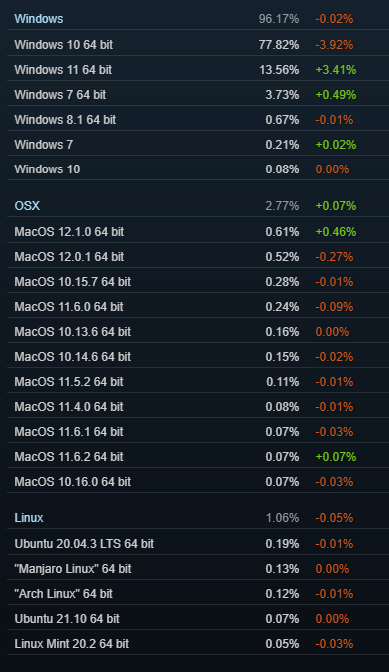
Task: Select the Linux Mint 20.2 64 bit row
Action: click(197, 643)
